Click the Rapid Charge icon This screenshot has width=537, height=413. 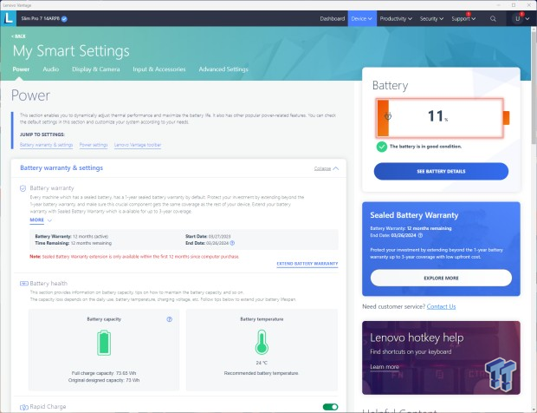click(24, 407)
